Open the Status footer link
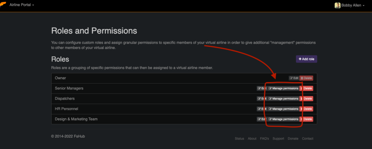Image resolution: width=372 pixels, height=149 pixels. [239, 138]
